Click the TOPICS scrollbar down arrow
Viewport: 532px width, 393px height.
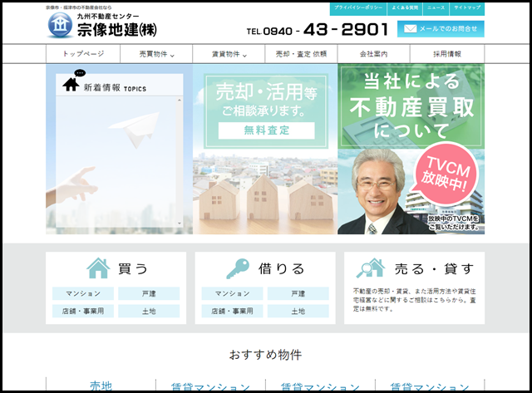[180, 224]
